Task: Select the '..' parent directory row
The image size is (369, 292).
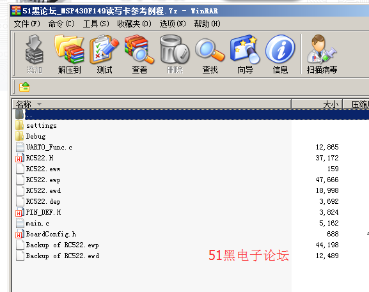Action: tap(192, 114)
